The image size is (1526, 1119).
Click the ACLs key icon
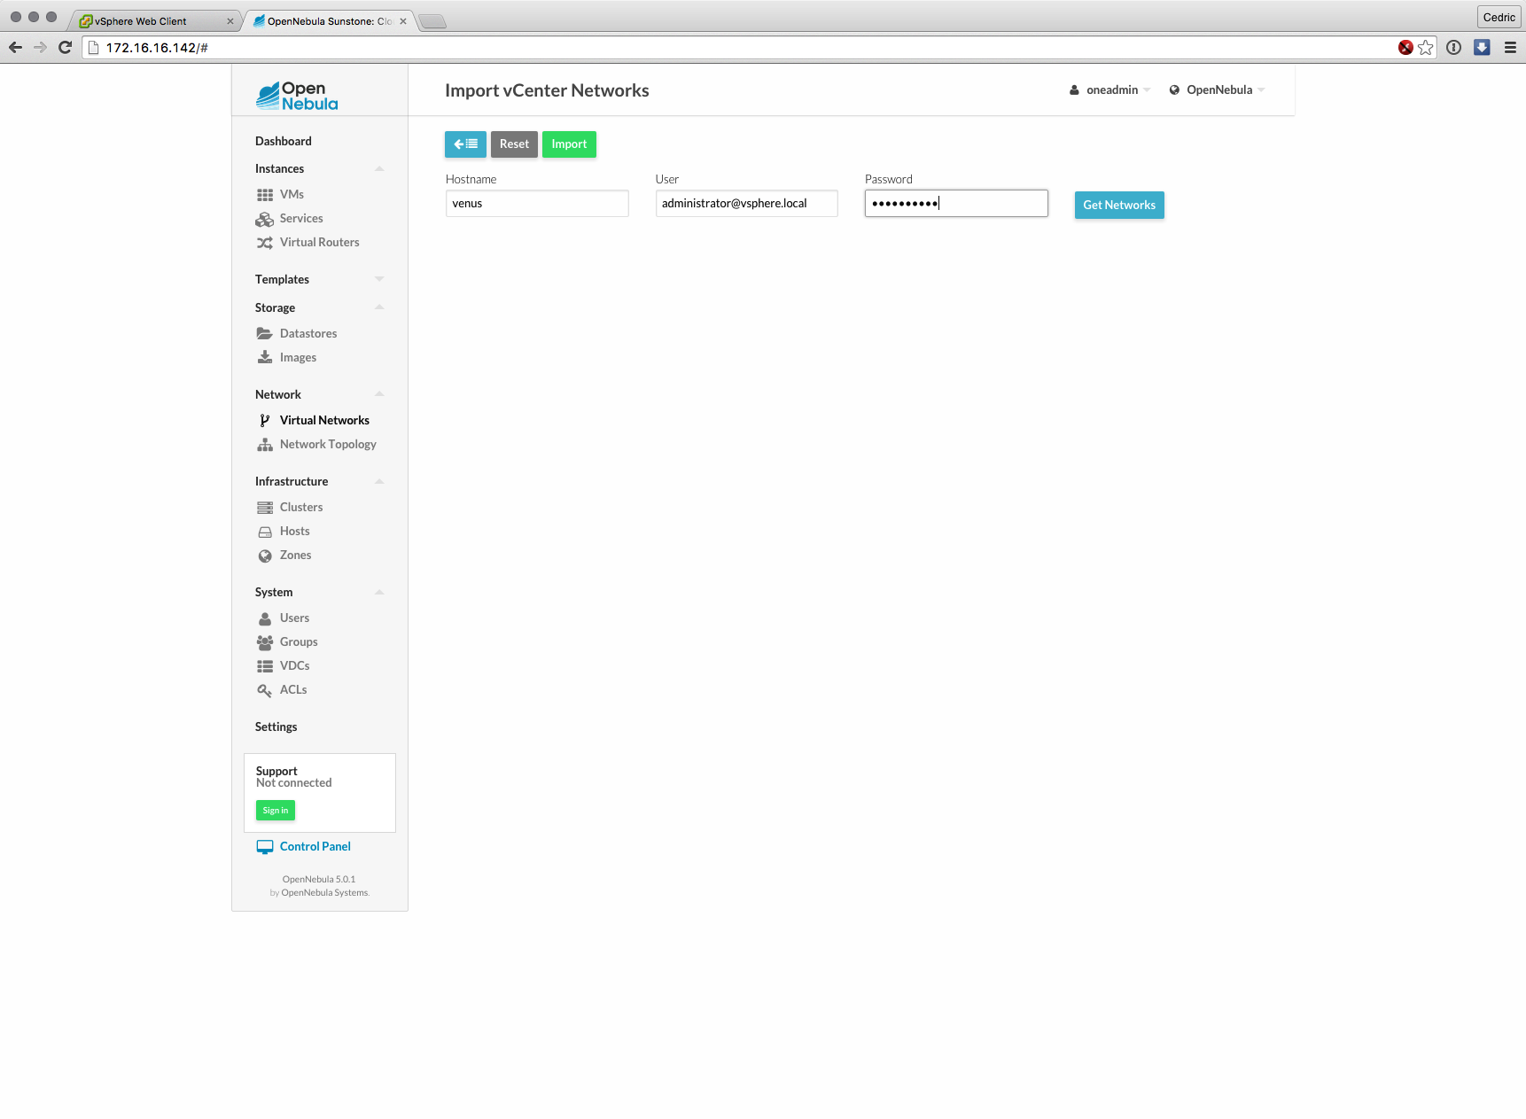[265, 690]
